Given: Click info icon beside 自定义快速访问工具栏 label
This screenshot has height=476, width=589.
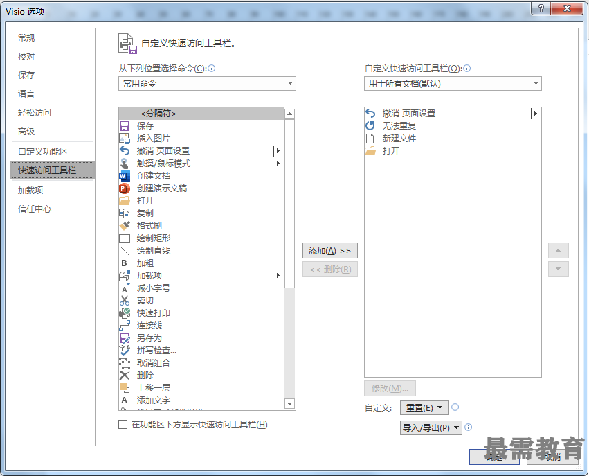Looking at the screenshot, I should pyautogui.click(x=467, y=68).
